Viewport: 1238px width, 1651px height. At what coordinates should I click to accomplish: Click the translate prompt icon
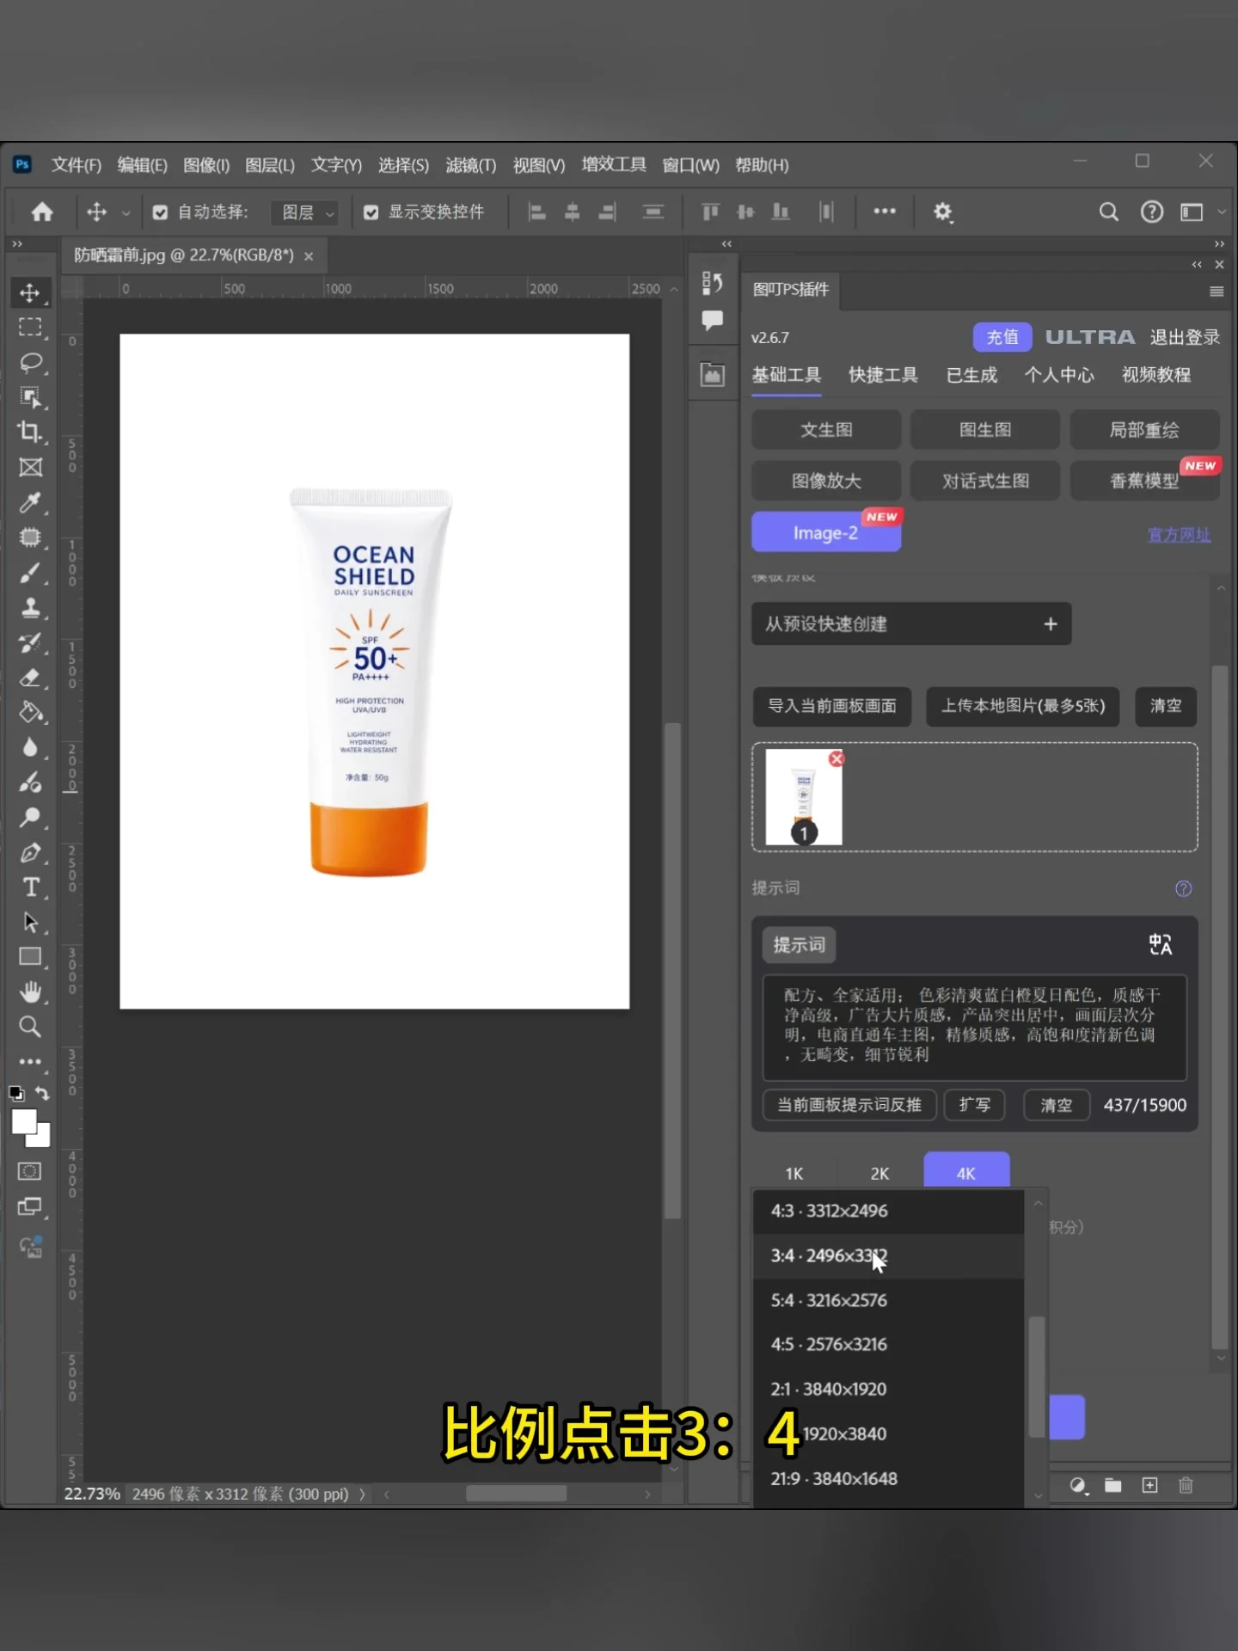(x=1161, y=944)
